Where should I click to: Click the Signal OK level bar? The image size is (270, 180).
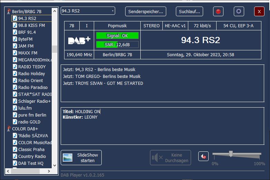click(117, 36)
